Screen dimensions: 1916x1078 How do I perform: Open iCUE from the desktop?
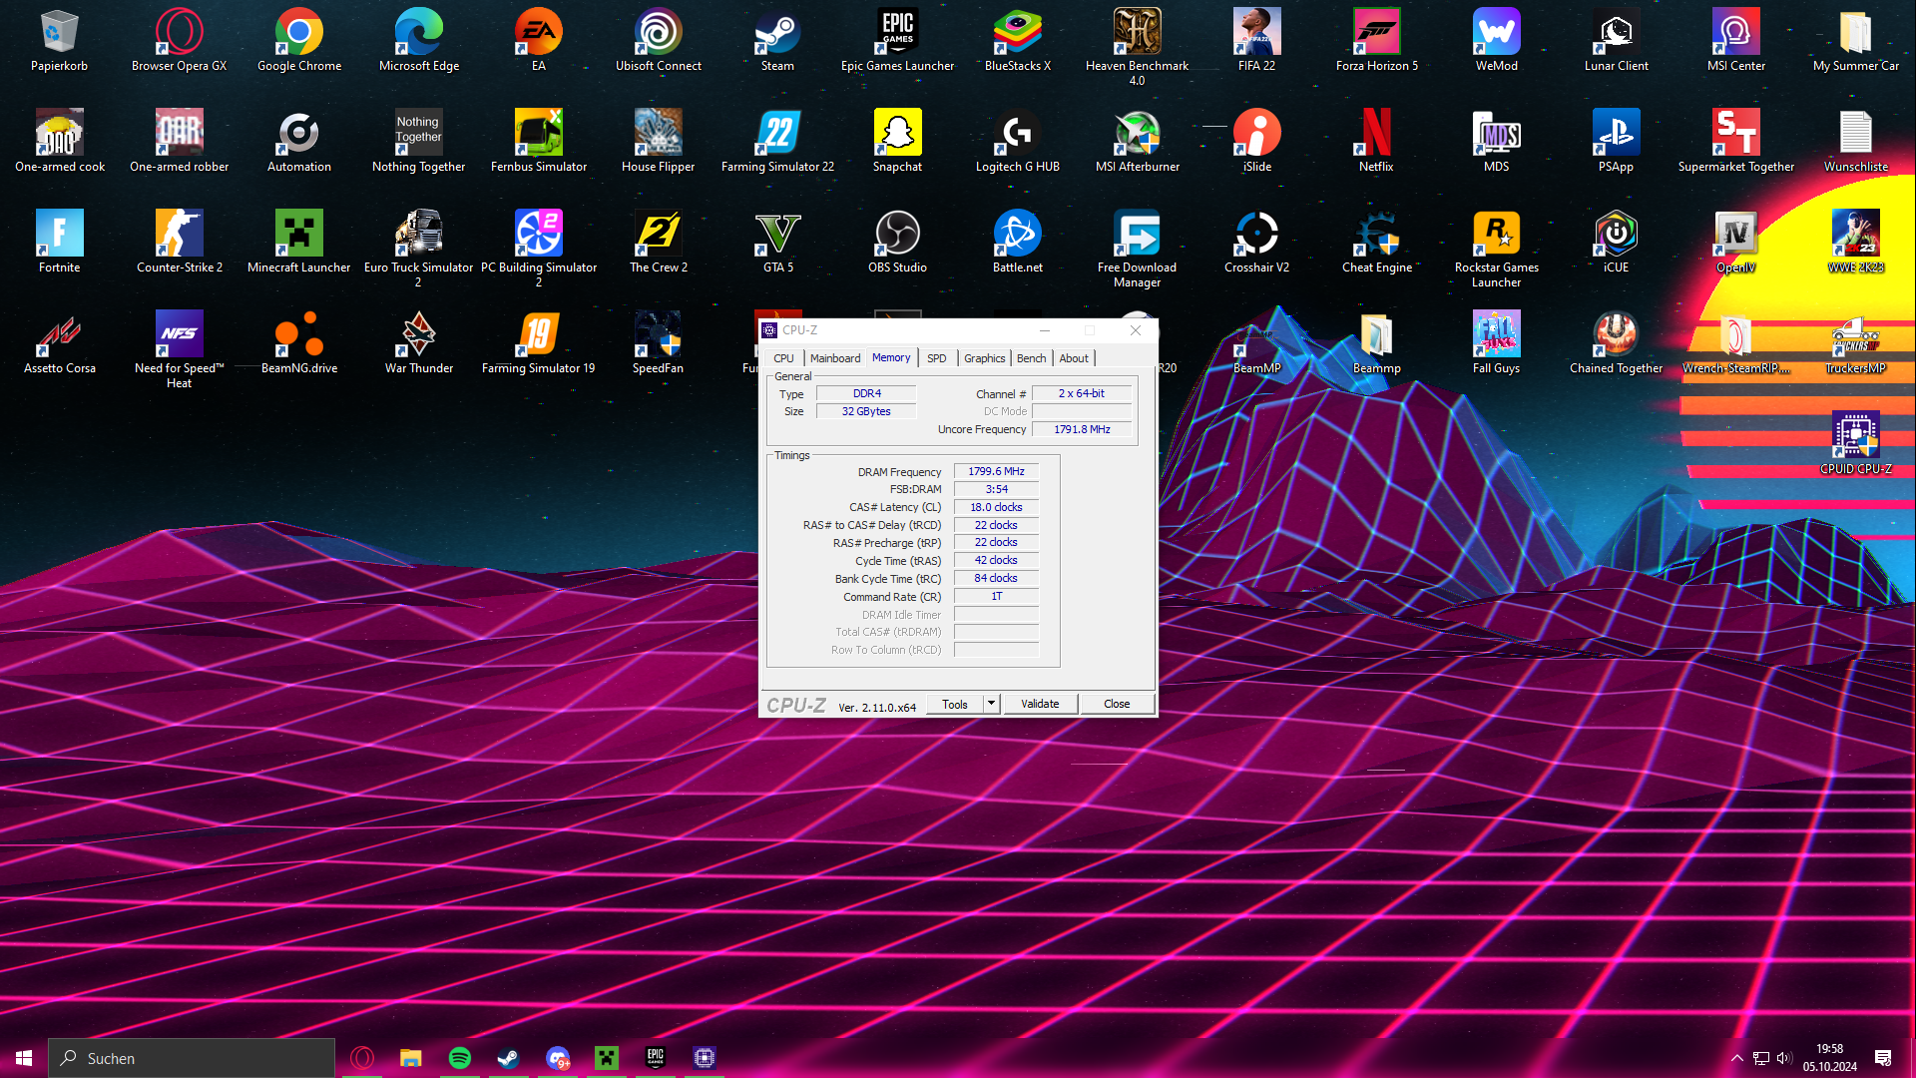pos(1615,232)
